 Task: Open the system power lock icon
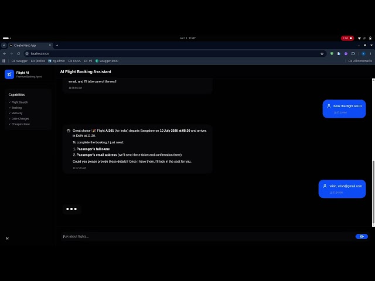370,38
